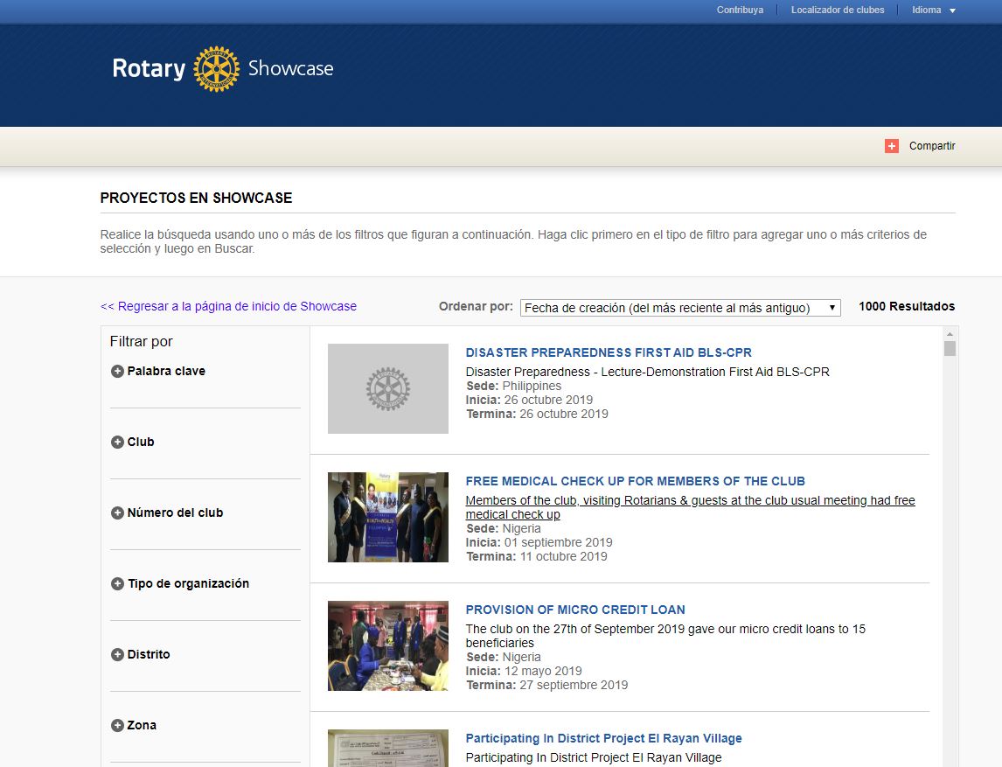This screenshot has width=1002, height=767.
Task: Click plus icon beside Tipo de organización
Action: (117, 584)
